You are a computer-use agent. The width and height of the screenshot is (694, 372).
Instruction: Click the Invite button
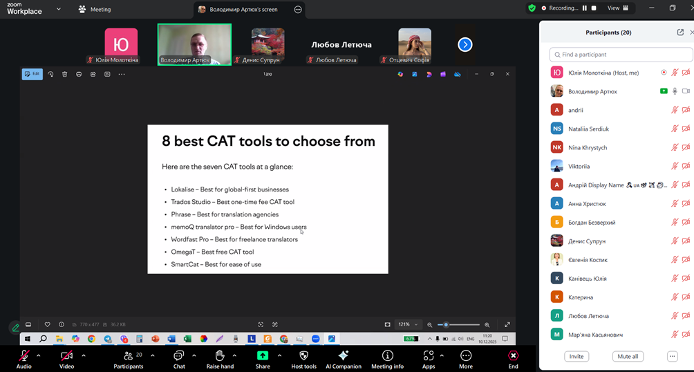coord(576,356)
